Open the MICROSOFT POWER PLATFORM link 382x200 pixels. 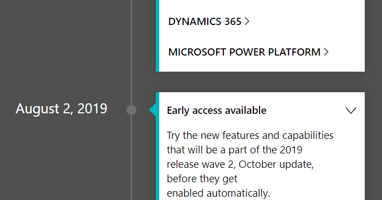coord(248,52)
